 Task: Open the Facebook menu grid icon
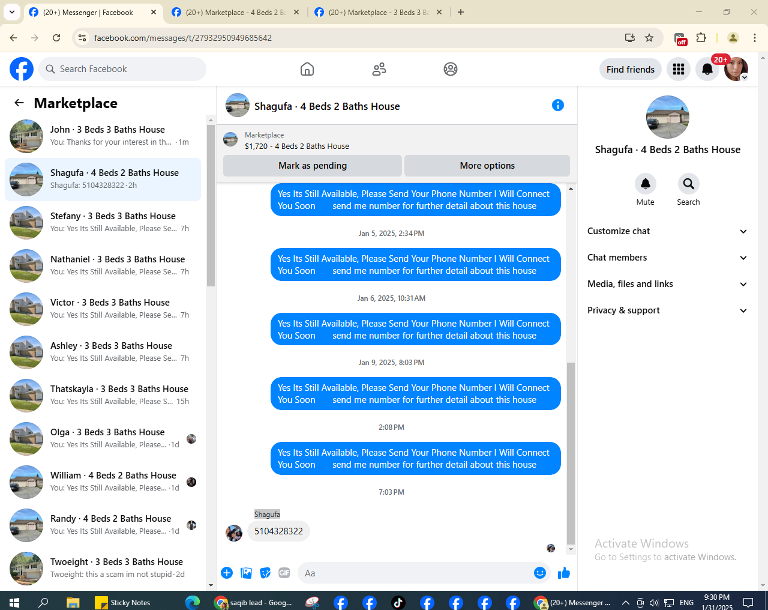679,69
